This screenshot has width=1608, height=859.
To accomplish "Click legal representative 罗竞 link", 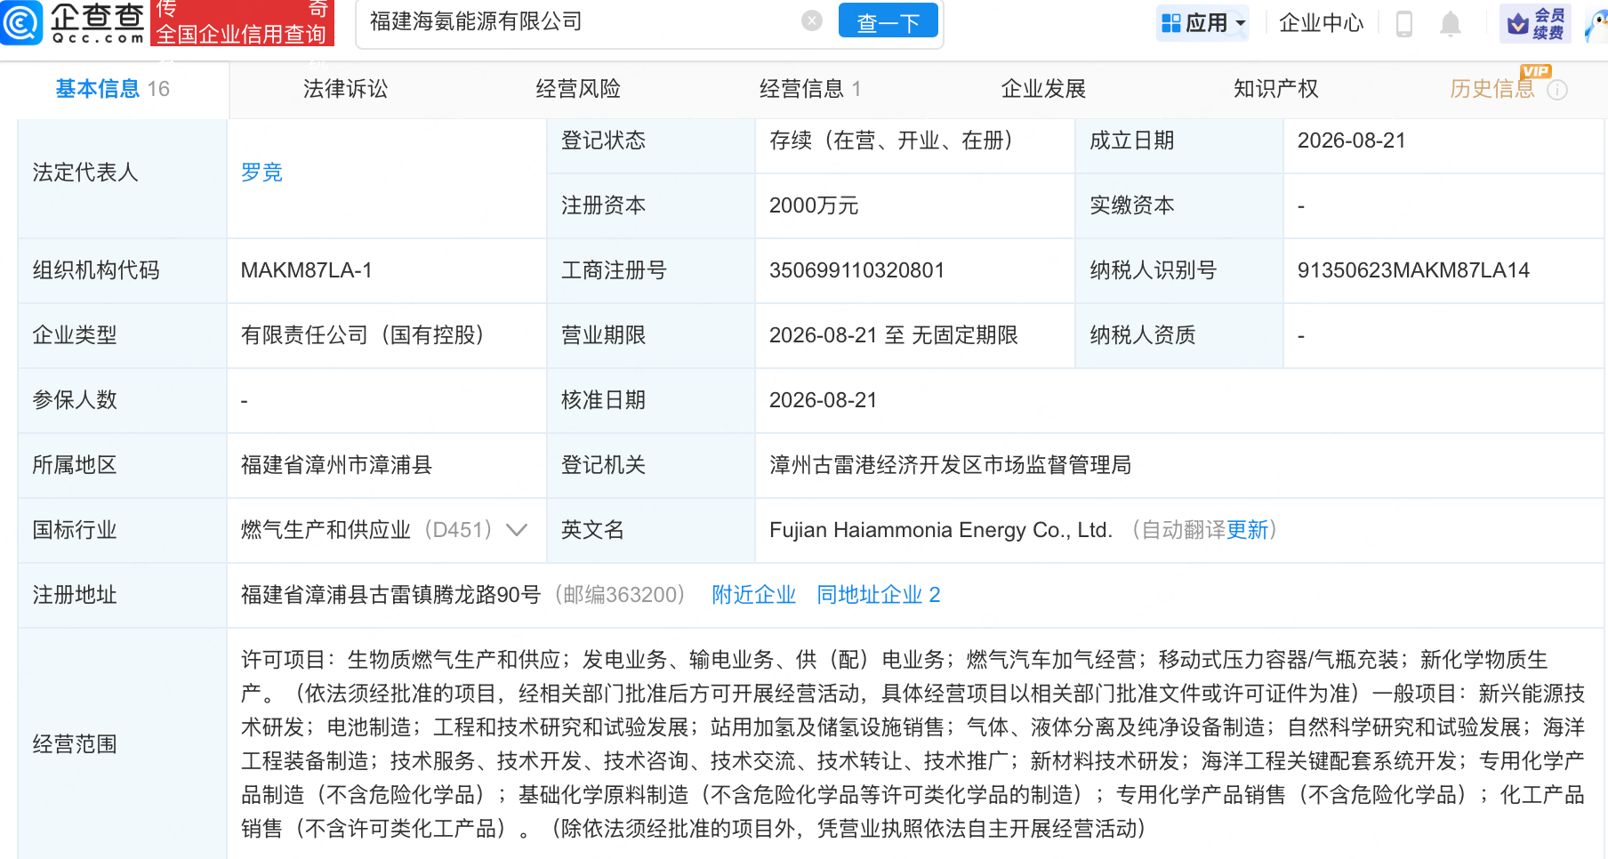I will (x=261, y=173).
